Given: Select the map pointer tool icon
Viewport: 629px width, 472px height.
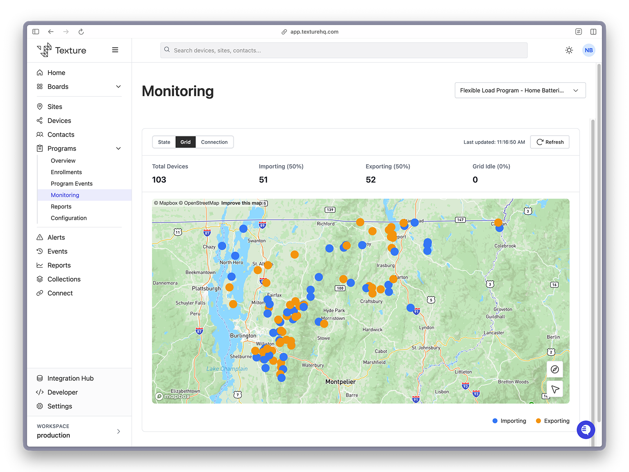Looking at the screenshot, I should pyautogui.click(x=555, y=389).
